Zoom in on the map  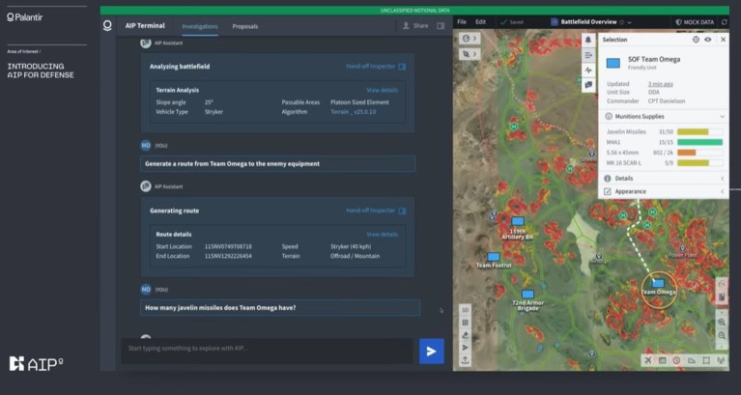click(x=722, y=322)
